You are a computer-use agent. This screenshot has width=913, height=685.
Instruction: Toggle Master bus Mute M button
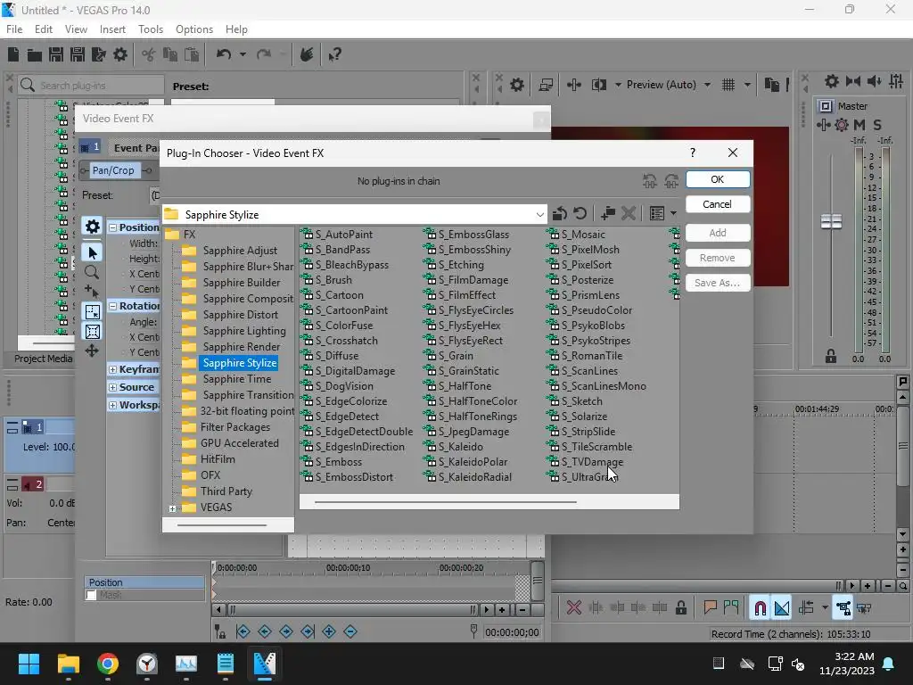tap(860, 125)
